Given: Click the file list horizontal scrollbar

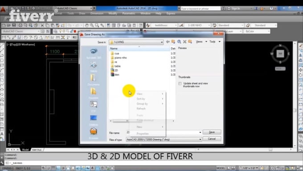Looking at the screenshot, I should pos(142,121).
